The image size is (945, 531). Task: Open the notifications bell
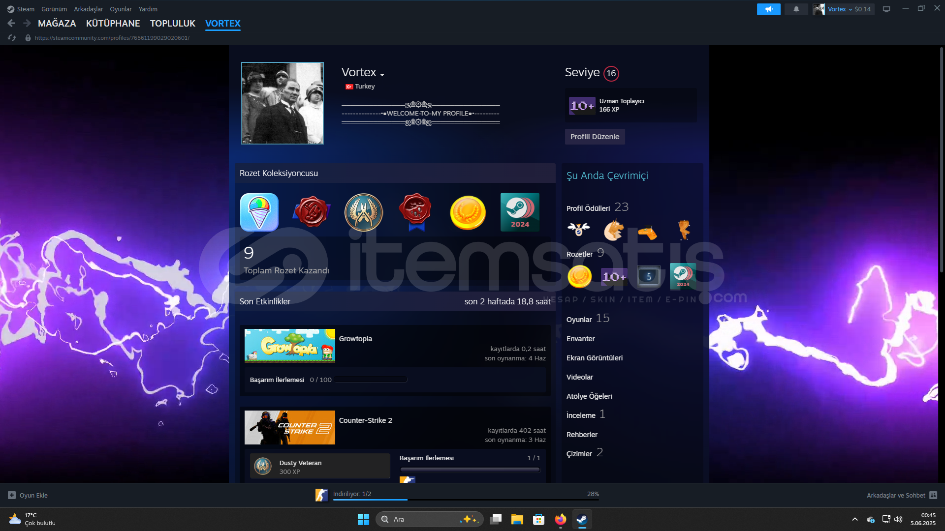point(796,9)
